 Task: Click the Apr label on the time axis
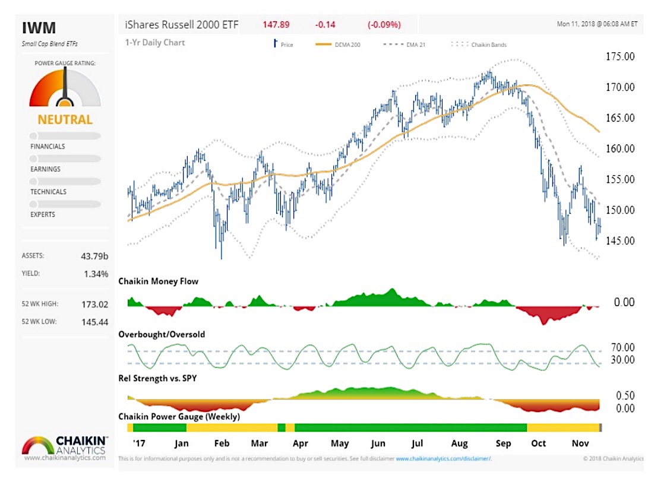click(x=301, y=444)
